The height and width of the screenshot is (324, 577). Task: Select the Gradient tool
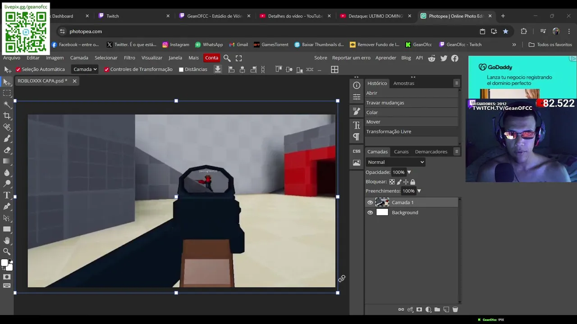[x=7, y=161]
